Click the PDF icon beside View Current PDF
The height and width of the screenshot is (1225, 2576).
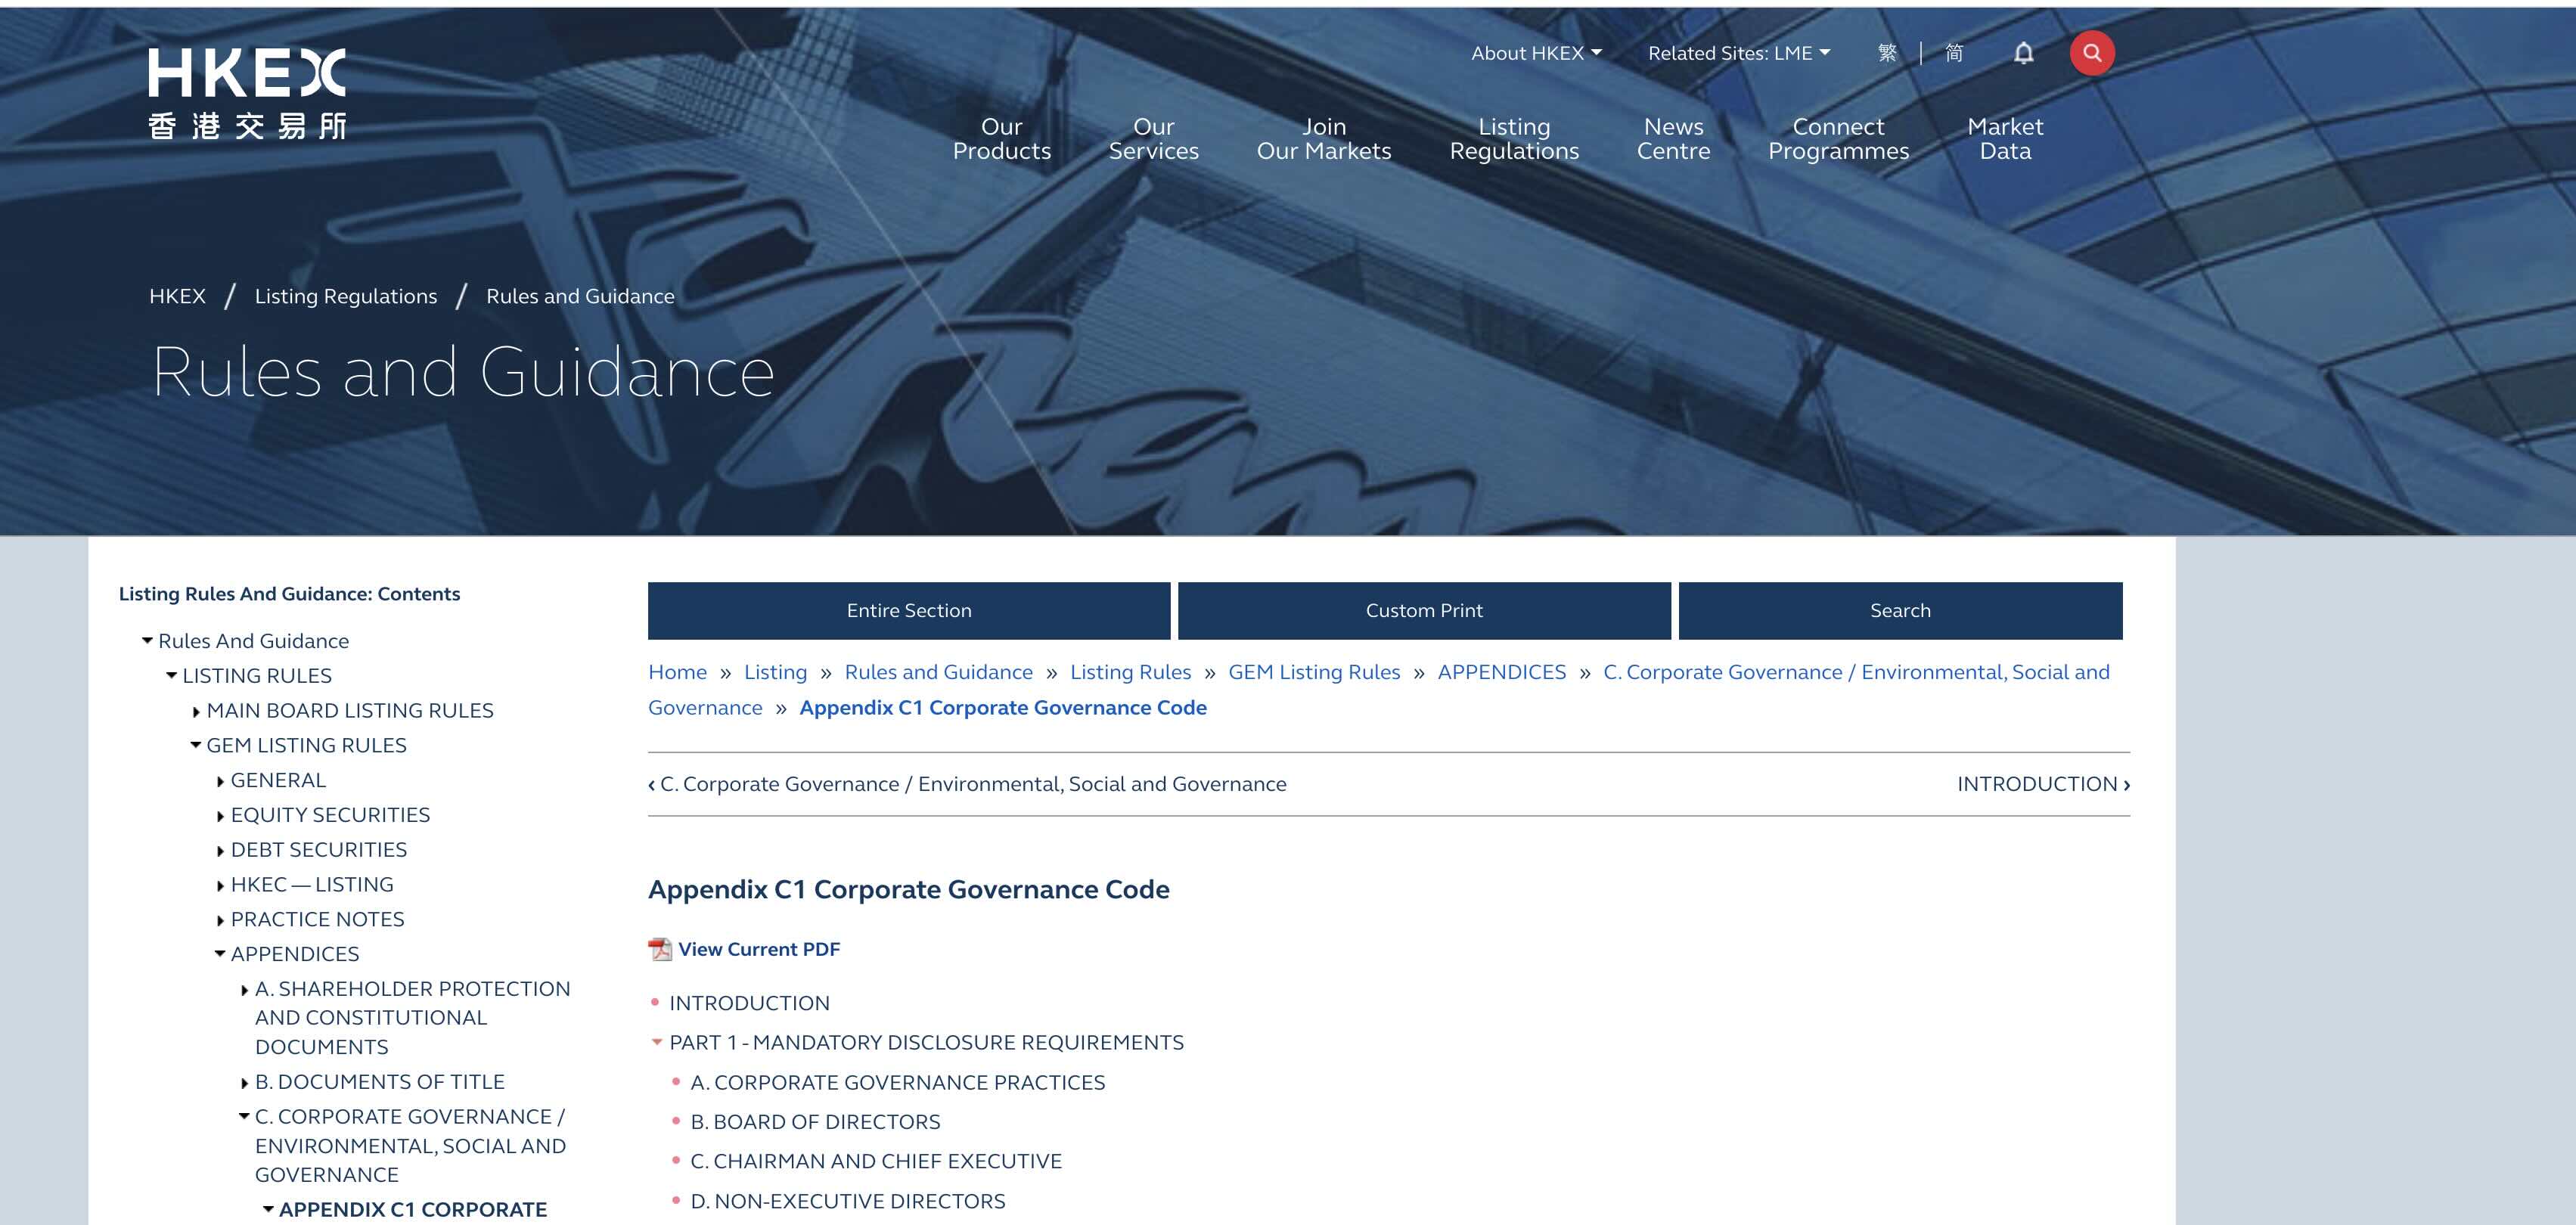[660, 949]
